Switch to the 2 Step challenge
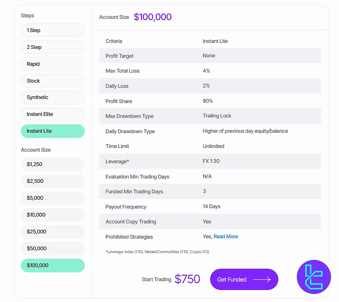 53,47
